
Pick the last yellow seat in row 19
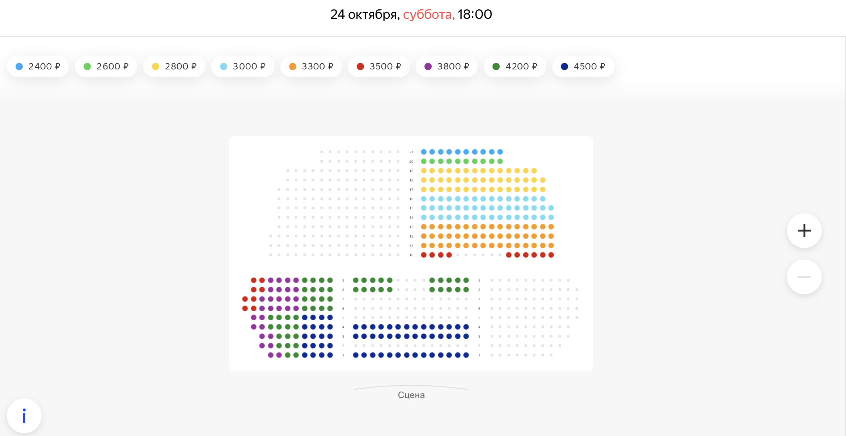pos(534,171)
